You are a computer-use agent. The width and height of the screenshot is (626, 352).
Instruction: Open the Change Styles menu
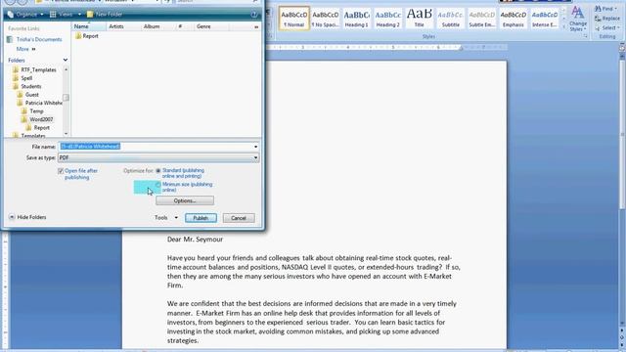pyautogui.click(x=578, y=19)
